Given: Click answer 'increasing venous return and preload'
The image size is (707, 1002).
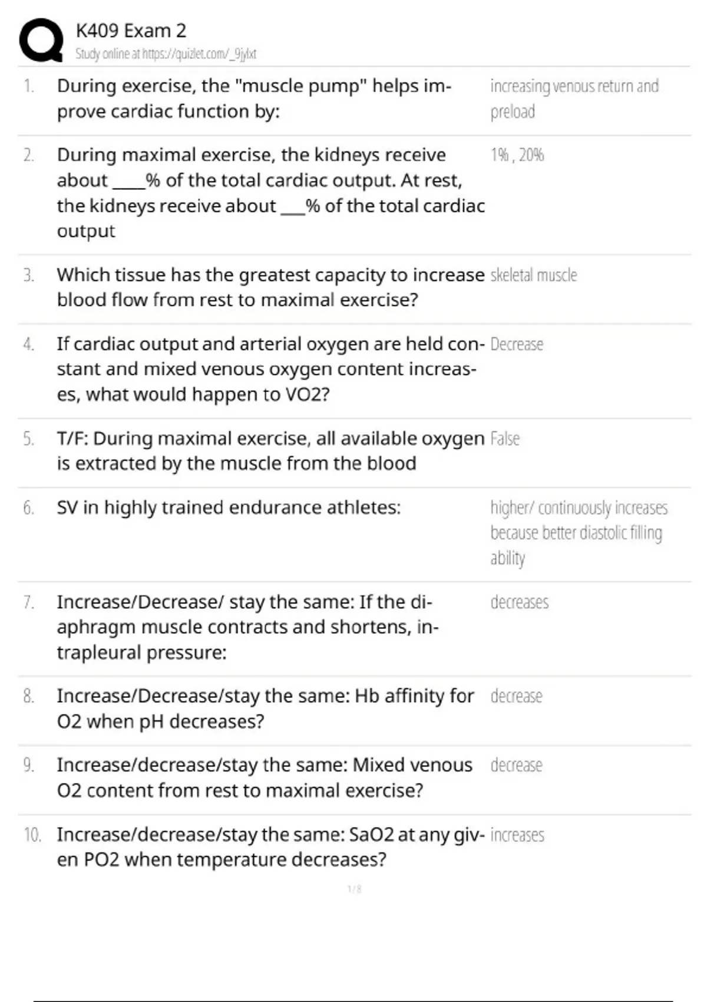Looking at the screenshot, I should (x=574, y=98).
